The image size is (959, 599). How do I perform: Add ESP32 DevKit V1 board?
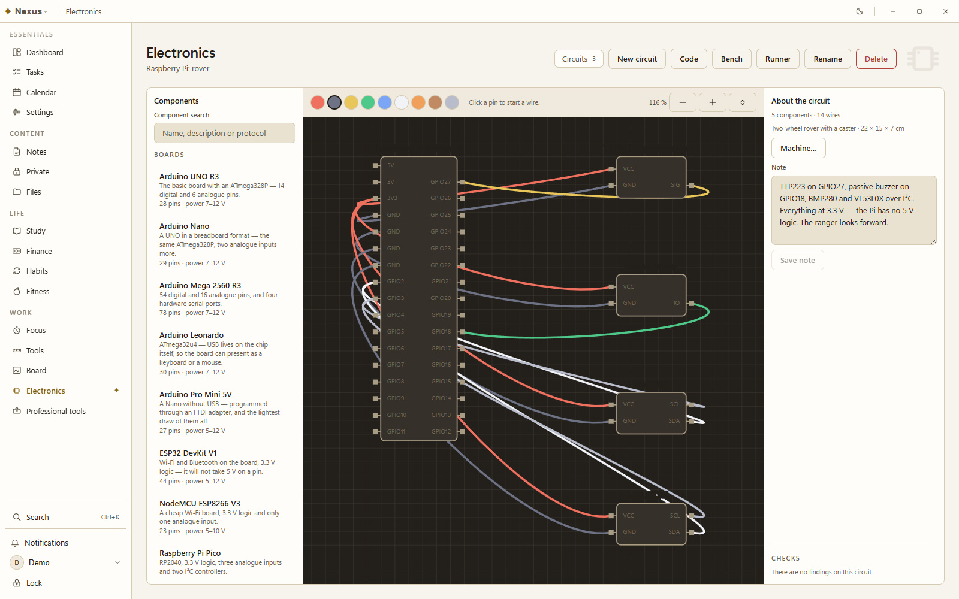[x=225, y=467]
